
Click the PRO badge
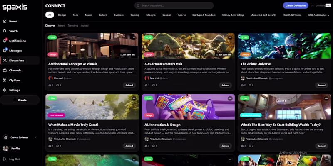tap(328, 6)
